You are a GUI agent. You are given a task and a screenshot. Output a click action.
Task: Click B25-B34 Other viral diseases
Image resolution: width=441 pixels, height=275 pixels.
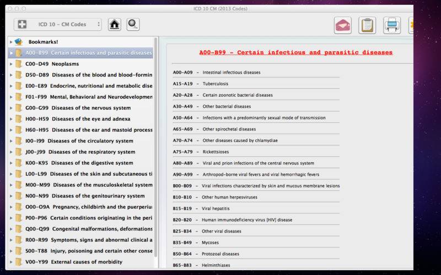207,231
